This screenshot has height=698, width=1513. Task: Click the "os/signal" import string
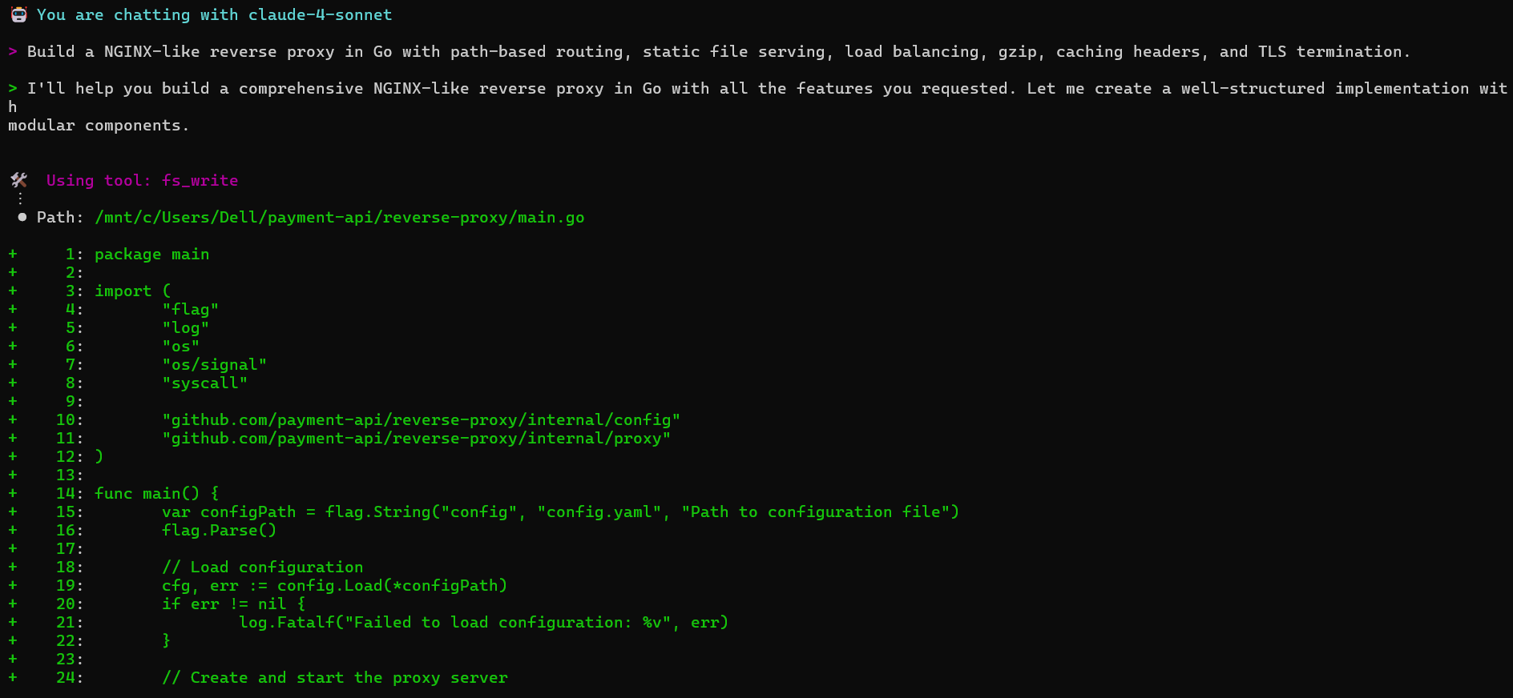point(214,364)
